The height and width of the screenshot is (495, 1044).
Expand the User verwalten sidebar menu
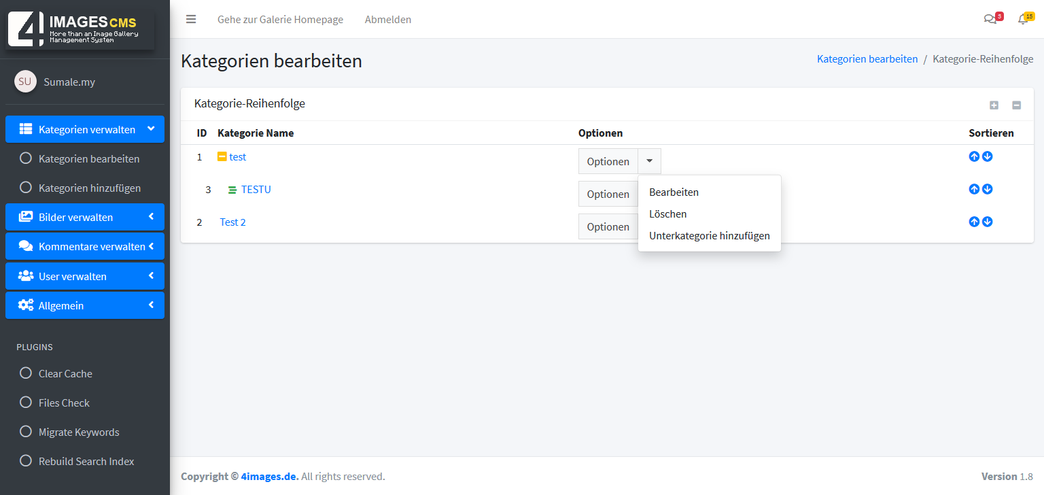point(85,276)
